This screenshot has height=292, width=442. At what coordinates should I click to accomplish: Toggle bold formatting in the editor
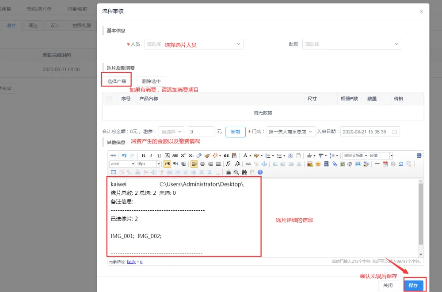point(144,155)
